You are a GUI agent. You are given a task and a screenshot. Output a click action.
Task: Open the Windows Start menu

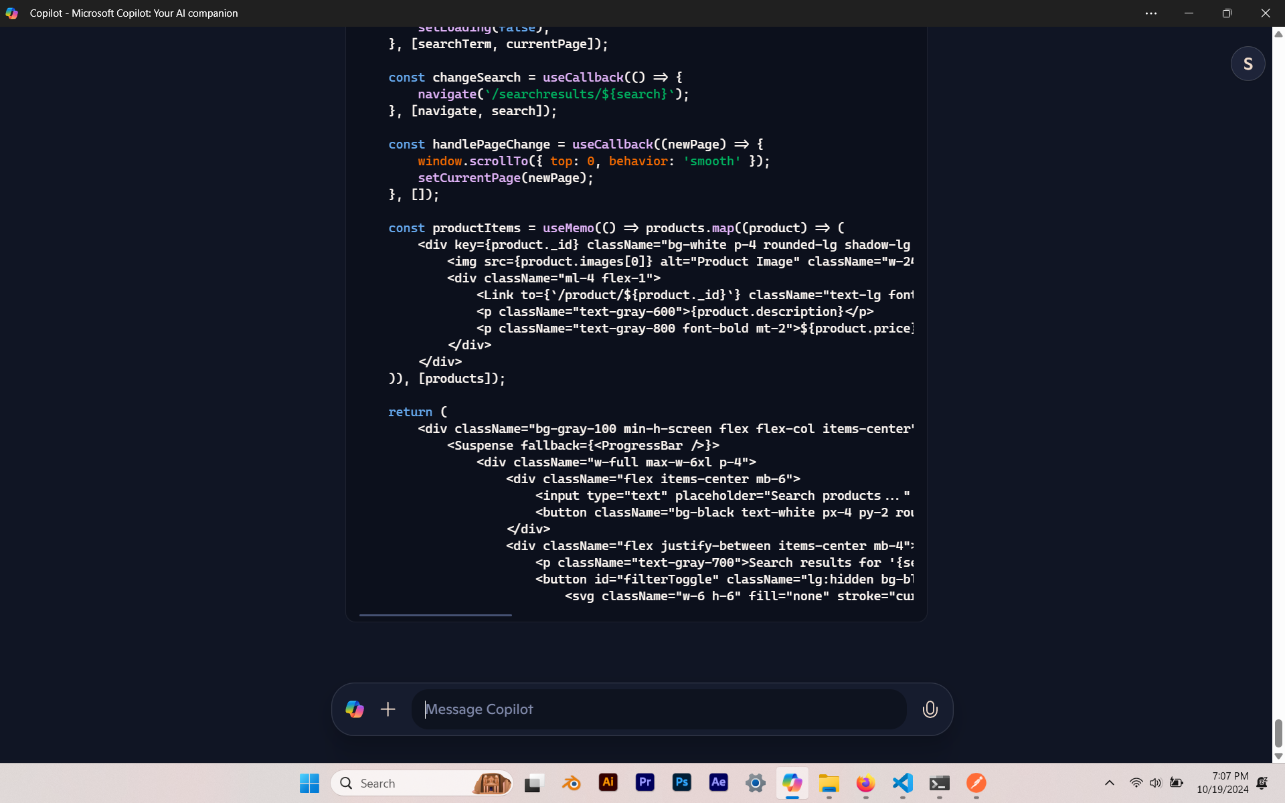pyautogui.click(x=309, y=783)
